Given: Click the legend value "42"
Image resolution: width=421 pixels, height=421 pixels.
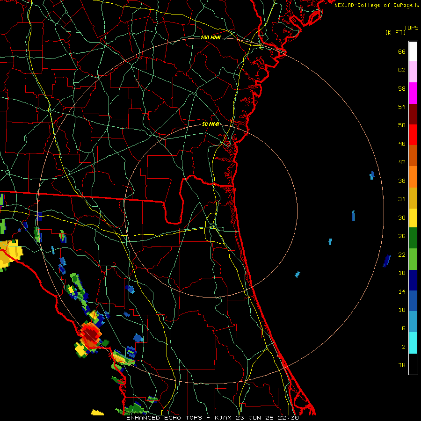Looking at the screenshot, I should 402,162.
